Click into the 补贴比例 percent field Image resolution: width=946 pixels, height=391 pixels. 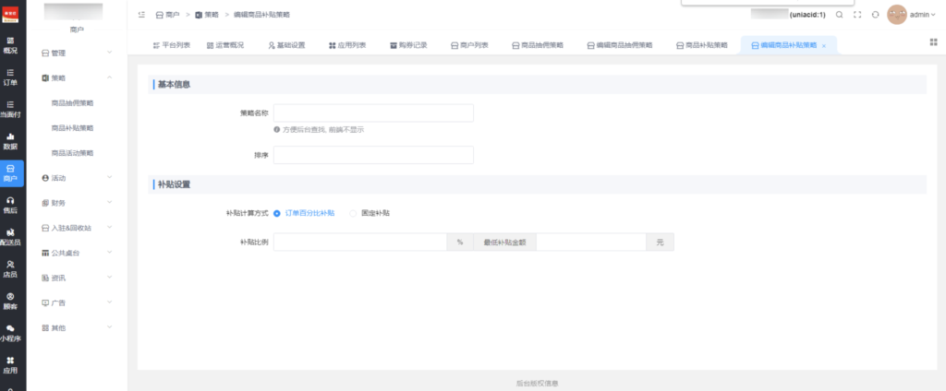click(x=360, y=243)
